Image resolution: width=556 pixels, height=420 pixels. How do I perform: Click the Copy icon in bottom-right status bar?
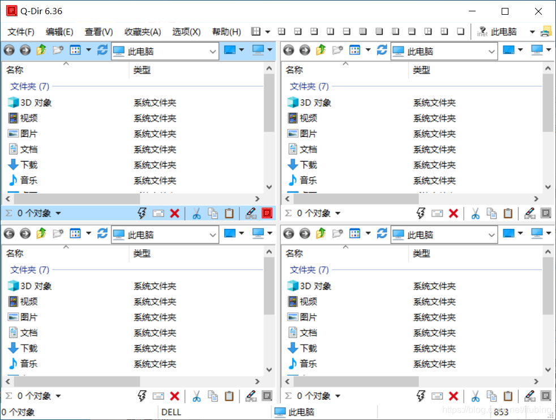tap(491, 396)
